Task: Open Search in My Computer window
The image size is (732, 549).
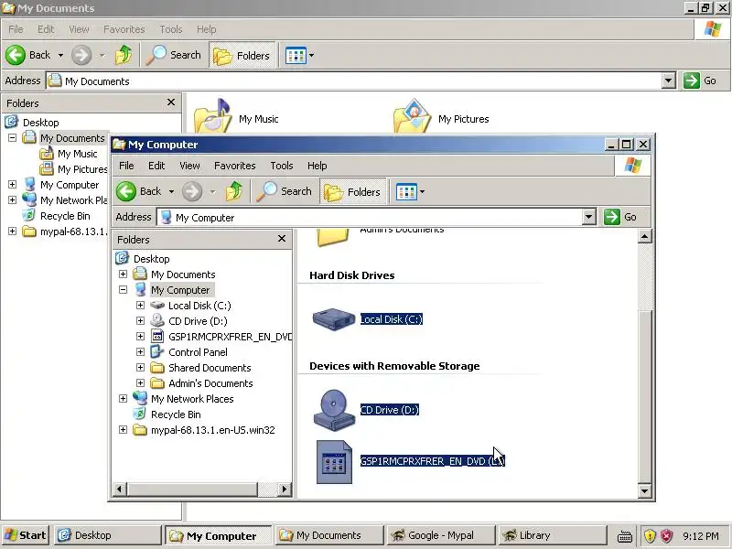Action: (x=285, y=191)
